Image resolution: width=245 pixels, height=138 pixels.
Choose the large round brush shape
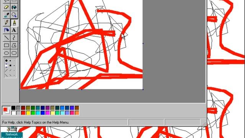coord(6,61)
